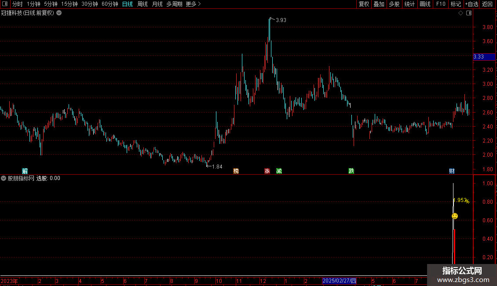Screen dimensions: 497x286
Task: Click the 1.953% yellow label
Action: pyautogui.click(x=461, y=200)
